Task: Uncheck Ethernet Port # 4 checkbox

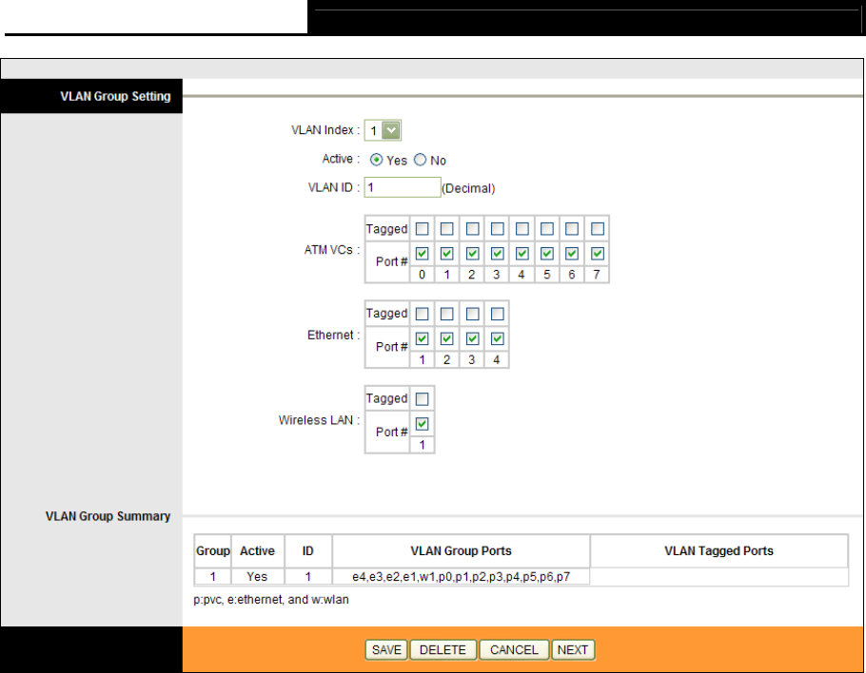Action: coord(497,338)
